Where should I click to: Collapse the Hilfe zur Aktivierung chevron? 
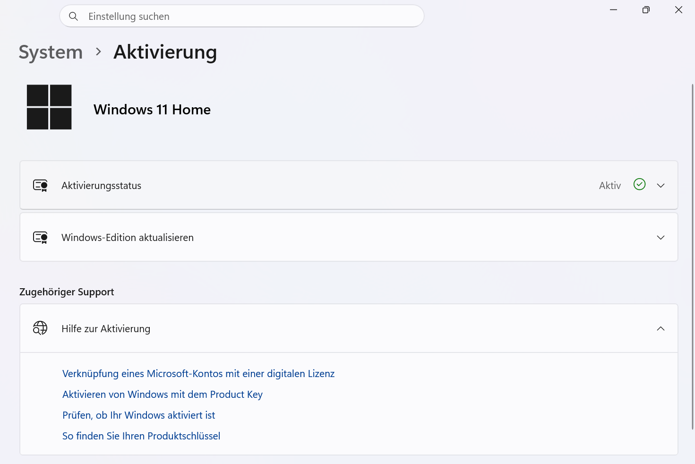coord(661,328)
